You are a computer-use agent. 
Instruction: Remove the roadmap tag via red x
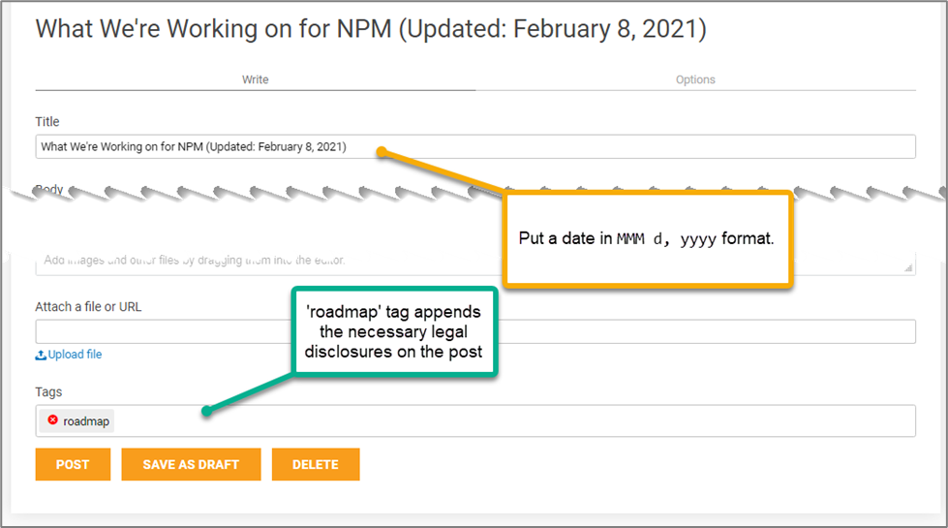point(52,419)
